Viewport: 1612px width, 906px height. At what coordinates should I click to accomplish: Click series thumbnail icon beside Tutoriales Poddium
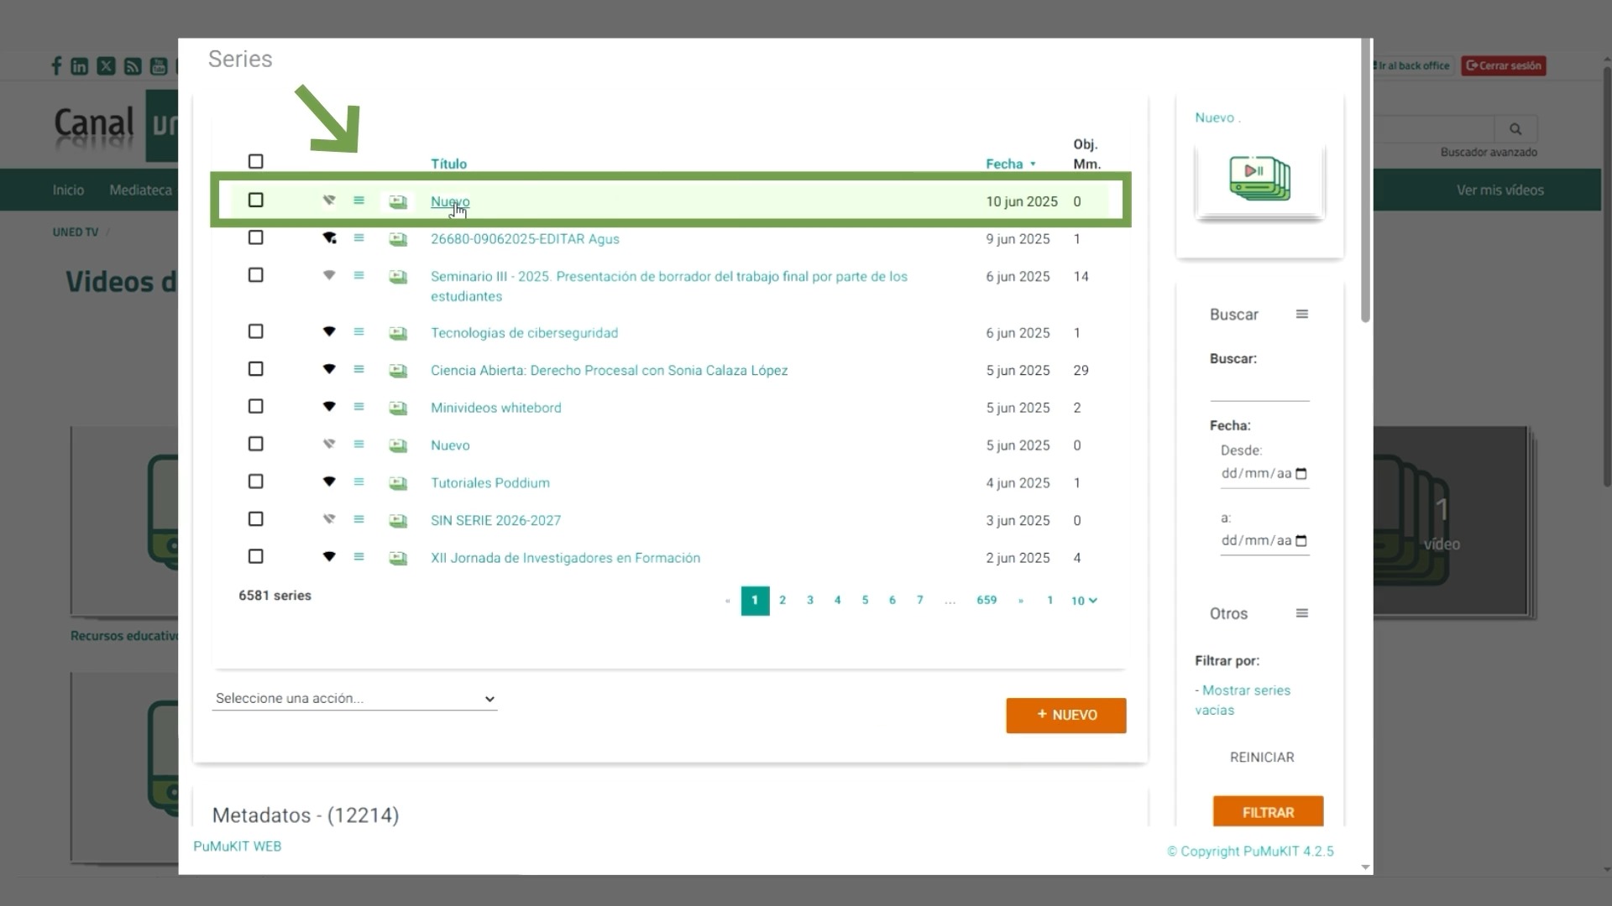(398, 483)
